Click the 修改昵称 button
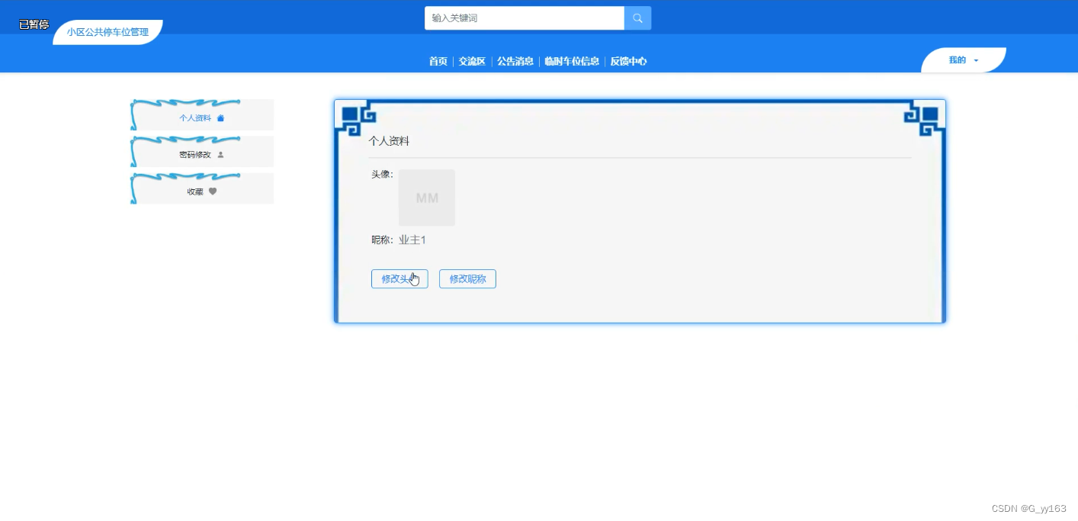Image resolution: width=1078 pixels, height=521 pixels. point(467,279)
